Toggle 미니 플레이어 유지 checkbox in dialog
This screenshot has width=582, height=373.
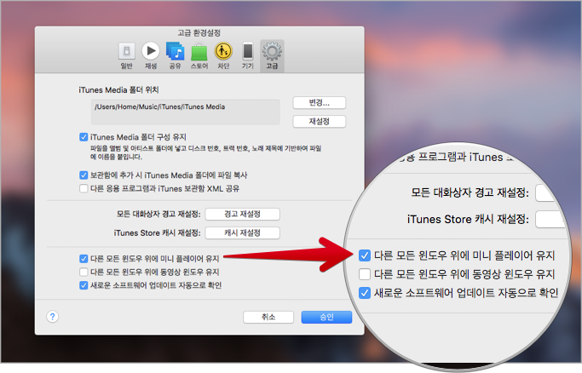[x=84, y=258]
